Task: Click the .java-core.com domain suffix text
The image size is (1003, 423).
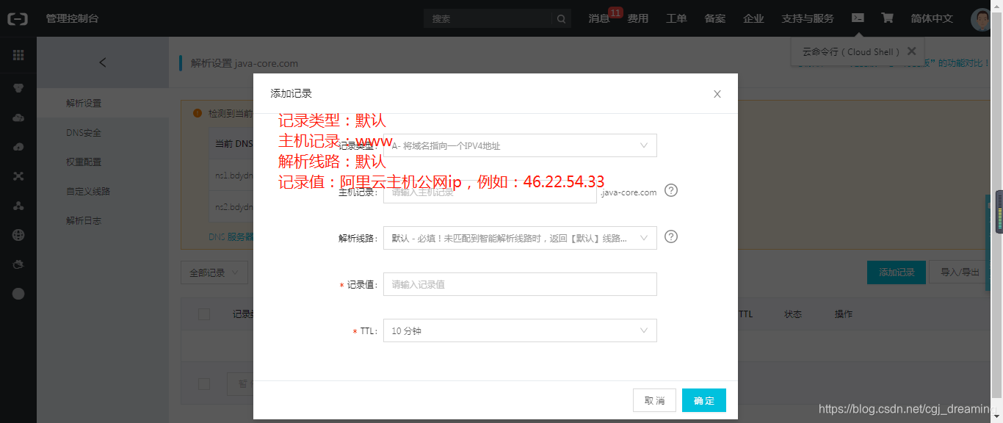Action: pos(629,192)
